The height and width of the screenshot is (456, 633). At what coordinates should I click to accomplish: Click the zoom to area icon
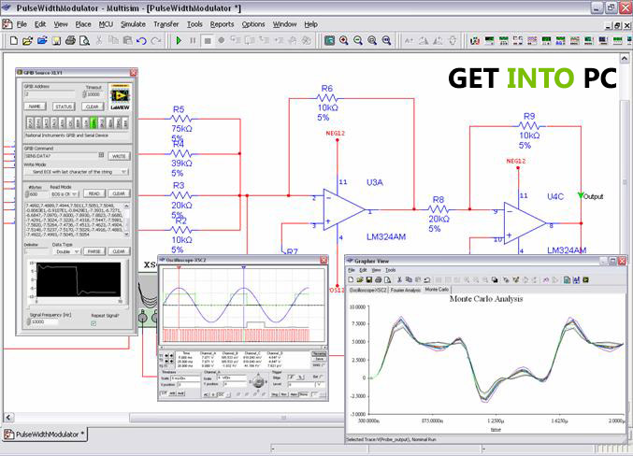(372, 40)
